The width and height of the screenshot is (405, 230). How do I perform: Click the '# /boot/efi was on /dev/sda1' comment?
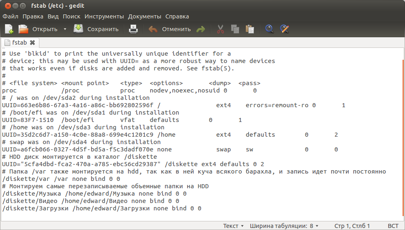click(x=91, y=113)
